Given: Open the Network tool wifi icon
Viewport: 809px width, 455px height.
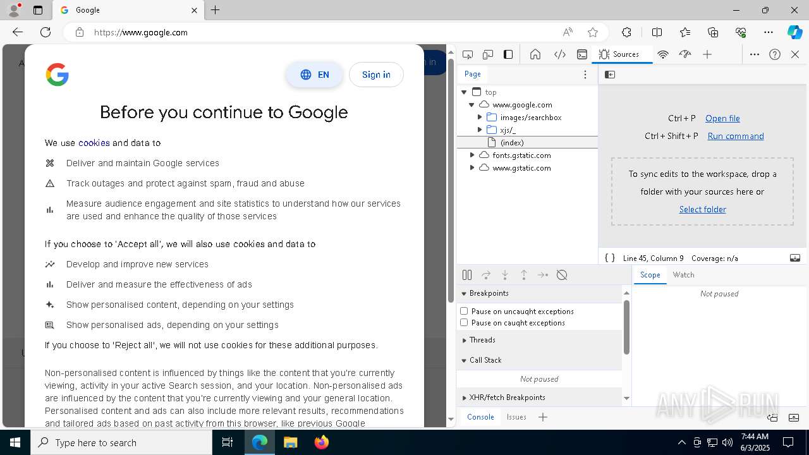Looking at the screenshot, I should coord(663,54).
